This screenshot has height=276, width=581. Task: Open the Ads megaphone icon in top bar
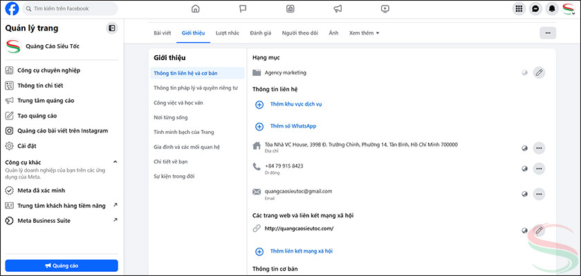click(338, 9)
